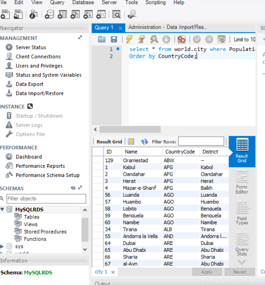Image resolution: width=265 pixels, height=285 pixels.
Task: Open the Dashboard under Performance
Action: pos(29,157)
